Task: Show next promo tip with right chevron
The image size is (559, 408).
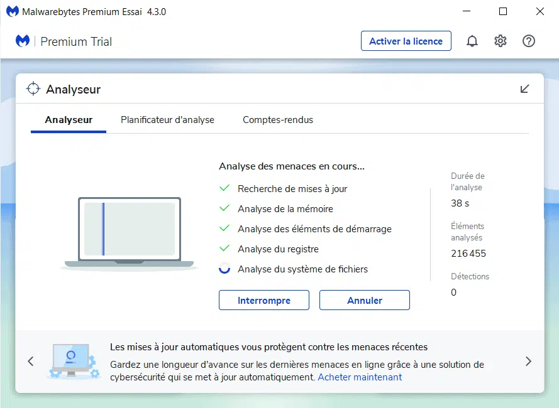Action: (528, 362)
